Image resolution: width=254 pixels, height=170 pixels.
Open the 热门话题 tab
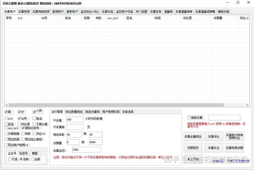[x=141, y=12]
